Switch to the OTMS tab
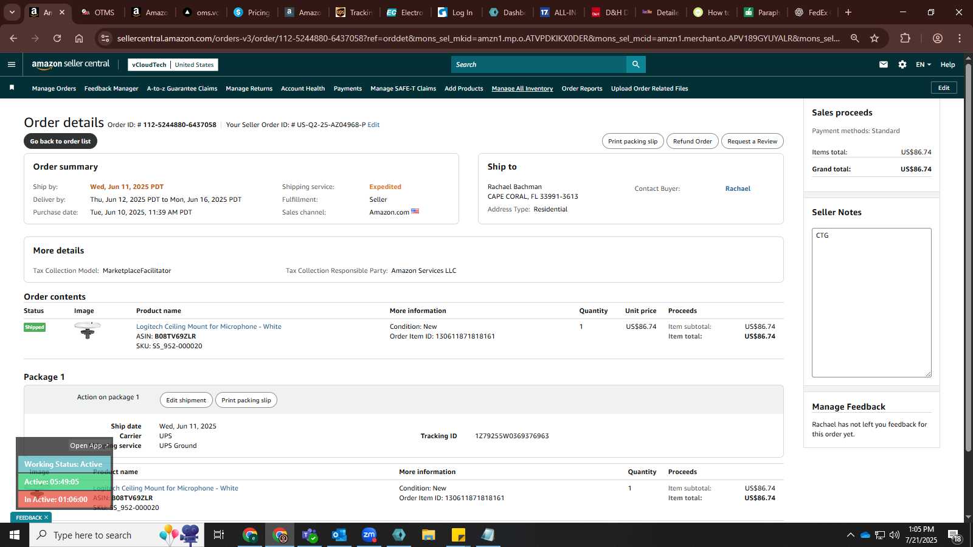This screenshot has width=973, height=547. pyautogui.click(x=98, y=12)
